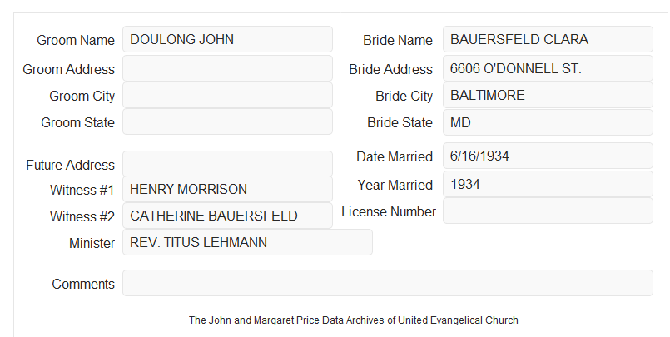Click the Groom Name field
This screenshot has height=337, width=670.
coord(227,39)
